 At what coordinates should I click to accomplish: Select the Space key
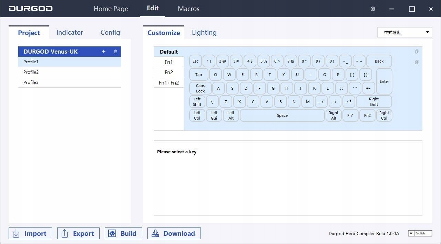click(282, 115)
